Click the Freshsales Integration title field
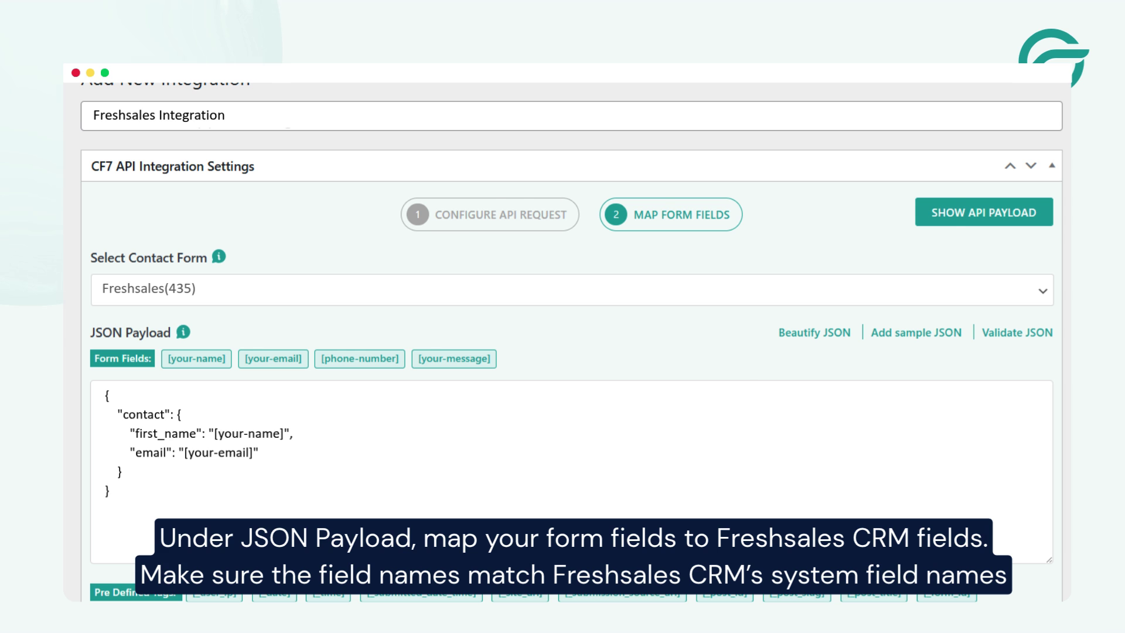Image resolution: width=1125 pixels, height=633 pixels. click(571, 115)
